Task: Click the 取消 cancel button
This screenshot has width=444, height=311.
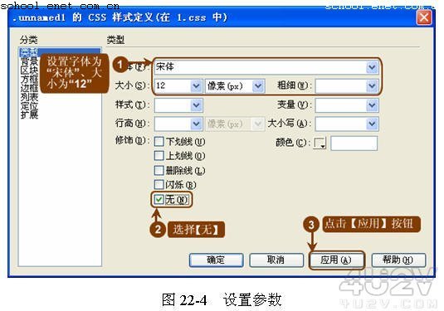Action: coord(276,260)
